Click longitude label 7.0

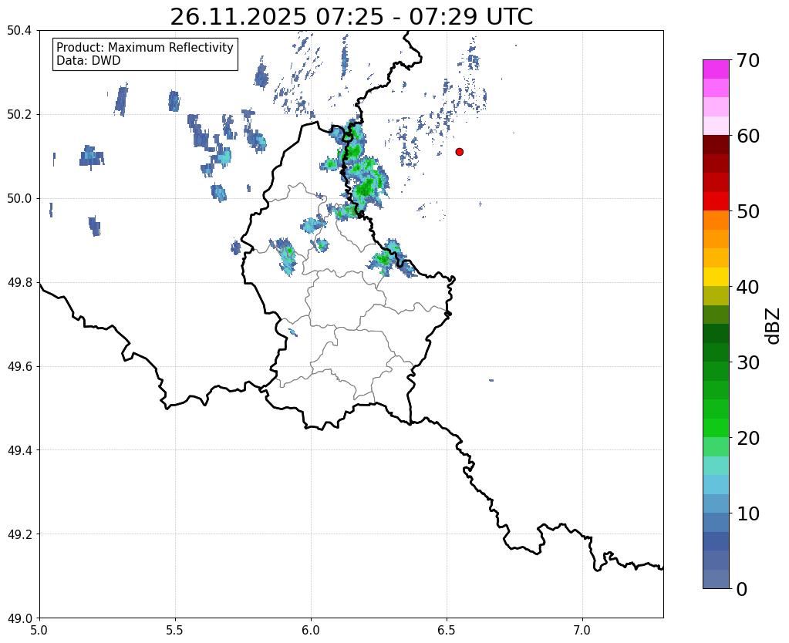(582, 631)
